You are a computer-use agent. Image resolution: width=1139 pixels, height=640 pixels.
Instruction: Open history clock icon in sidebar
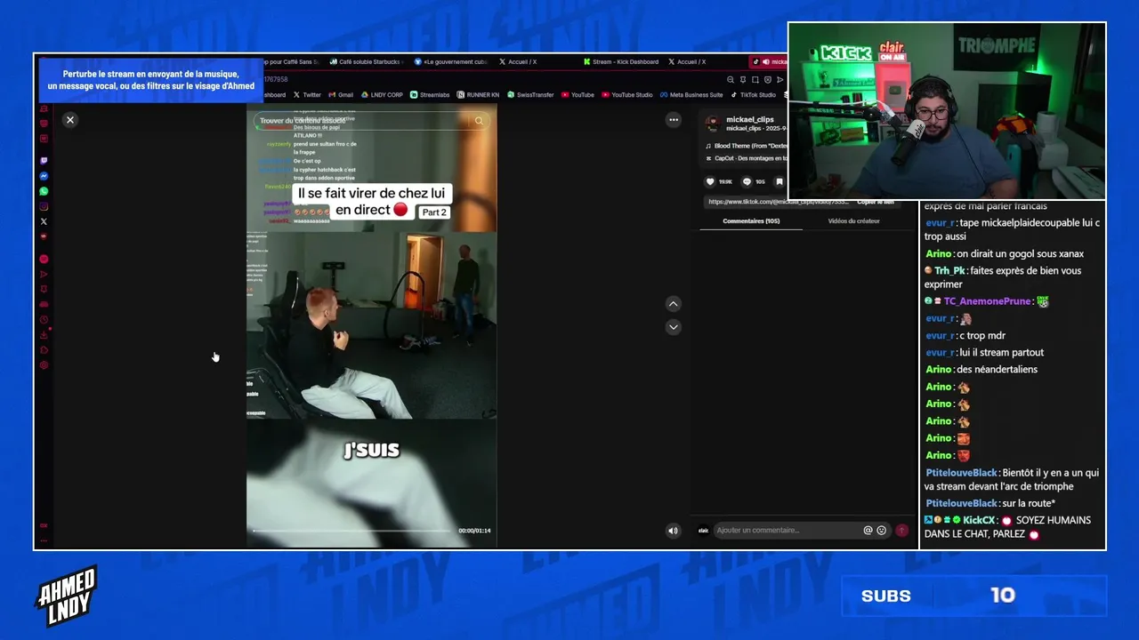(x=44, y=320)
